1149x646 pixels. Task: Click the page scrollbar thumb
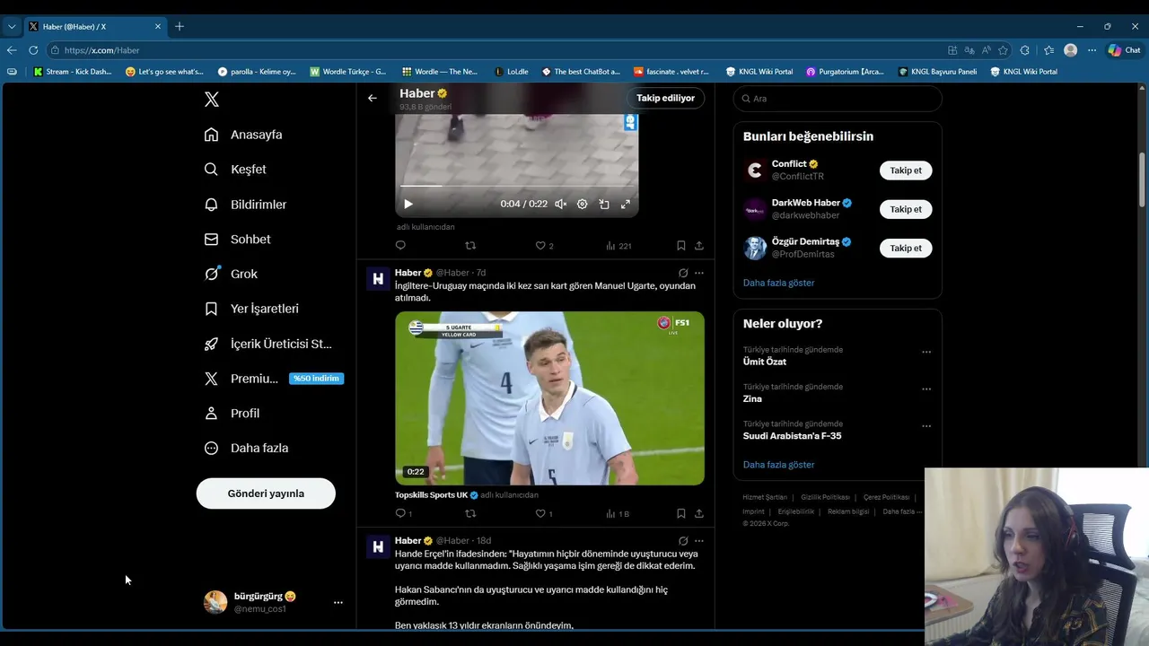tap(1142, 179)
